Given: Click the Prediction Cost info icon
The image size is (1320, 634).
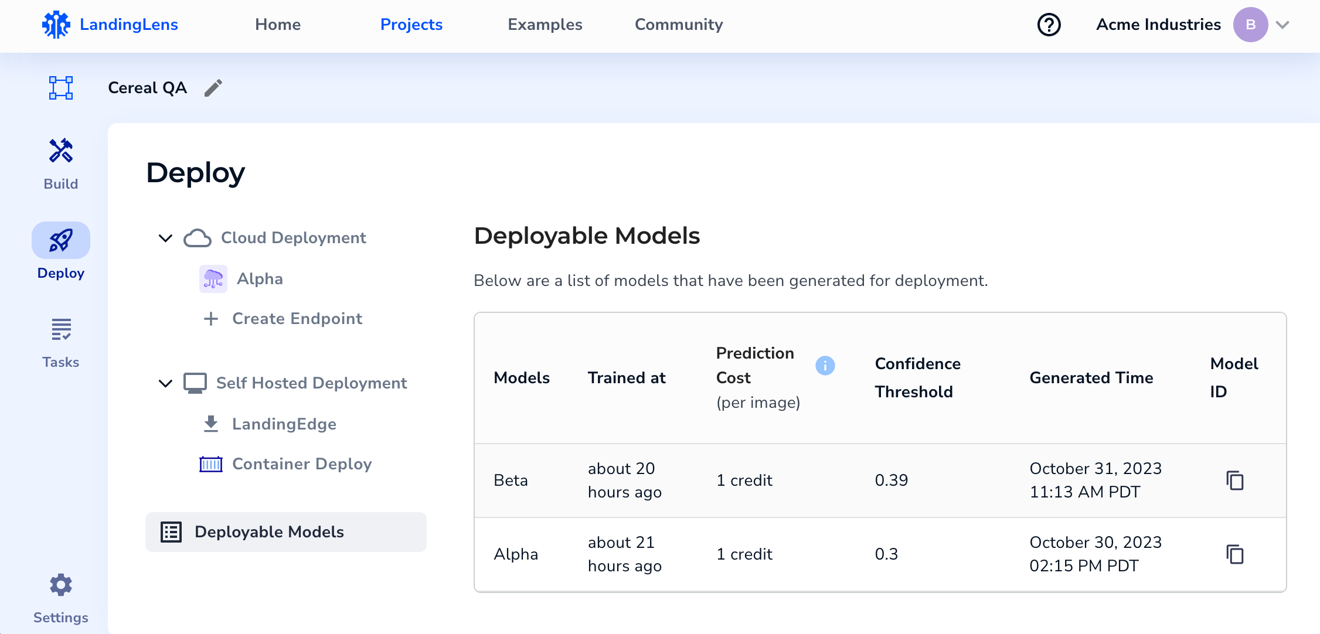Looking at the screenshot, I should (825, 366).
